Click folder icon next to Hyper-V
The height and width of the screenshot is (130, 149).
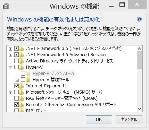coord(22,67)
